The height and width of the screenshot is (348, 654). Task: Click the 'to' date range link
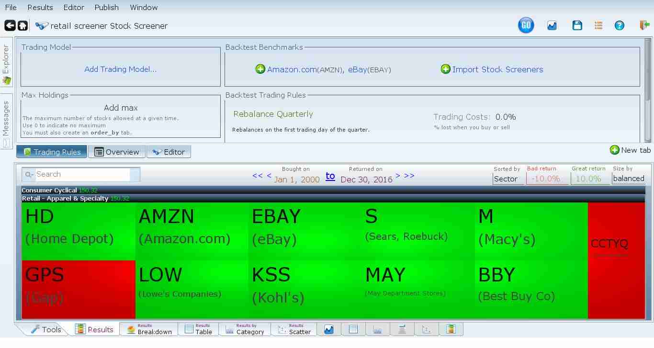coord(330,176)
